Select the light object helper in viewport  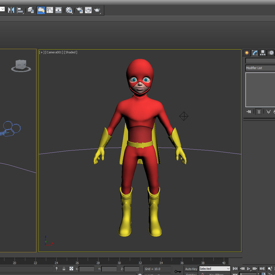click(184, 116)
